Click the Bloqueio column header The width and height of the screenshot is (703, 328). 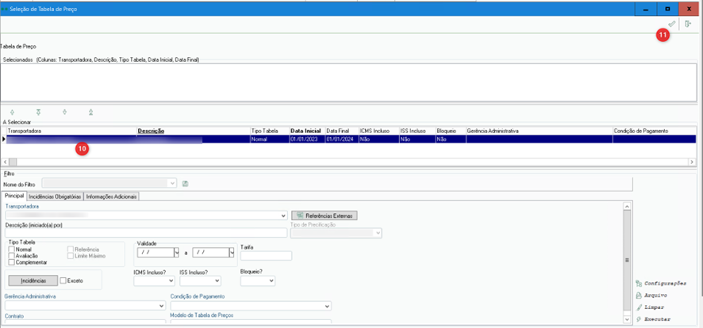click(450, 131)
